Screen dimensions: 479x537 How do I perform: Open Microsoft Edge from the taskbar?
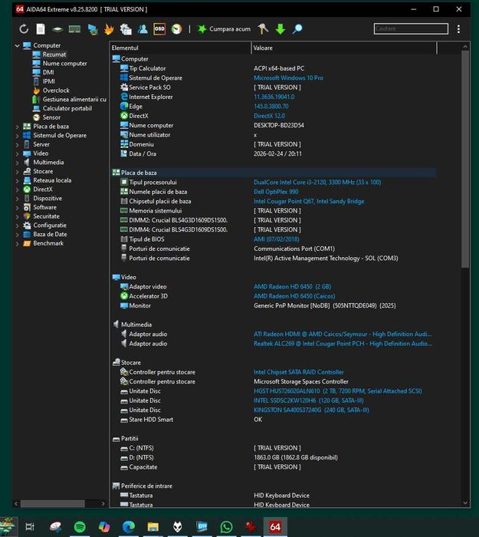click(x=129, y=527)
